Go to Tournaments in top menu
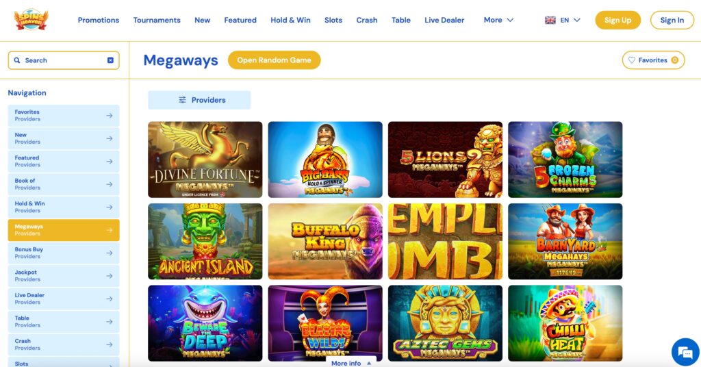This screenshot has height=367, width=701. click(x=157, y=20)
